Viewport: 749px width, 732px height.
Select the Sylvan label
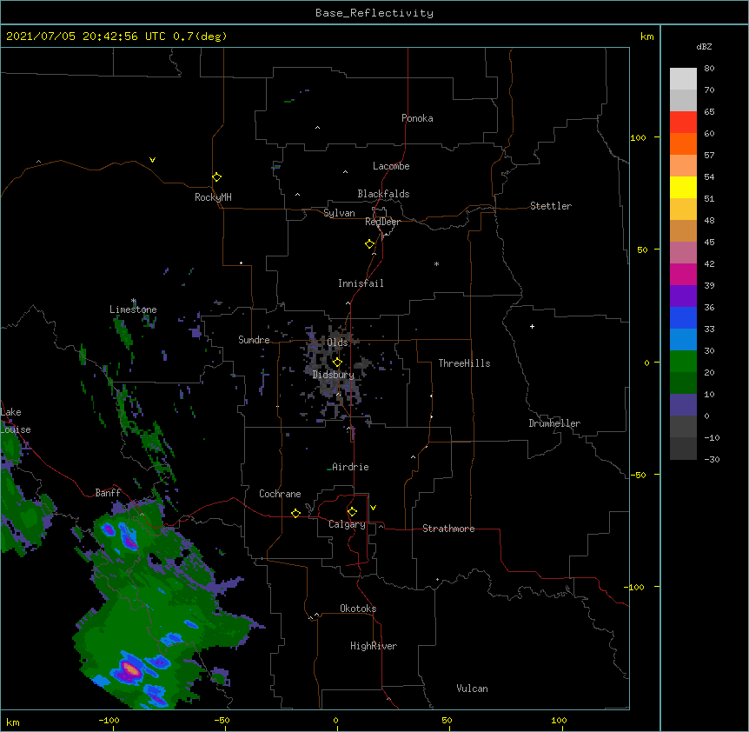[x=339, y=213]
